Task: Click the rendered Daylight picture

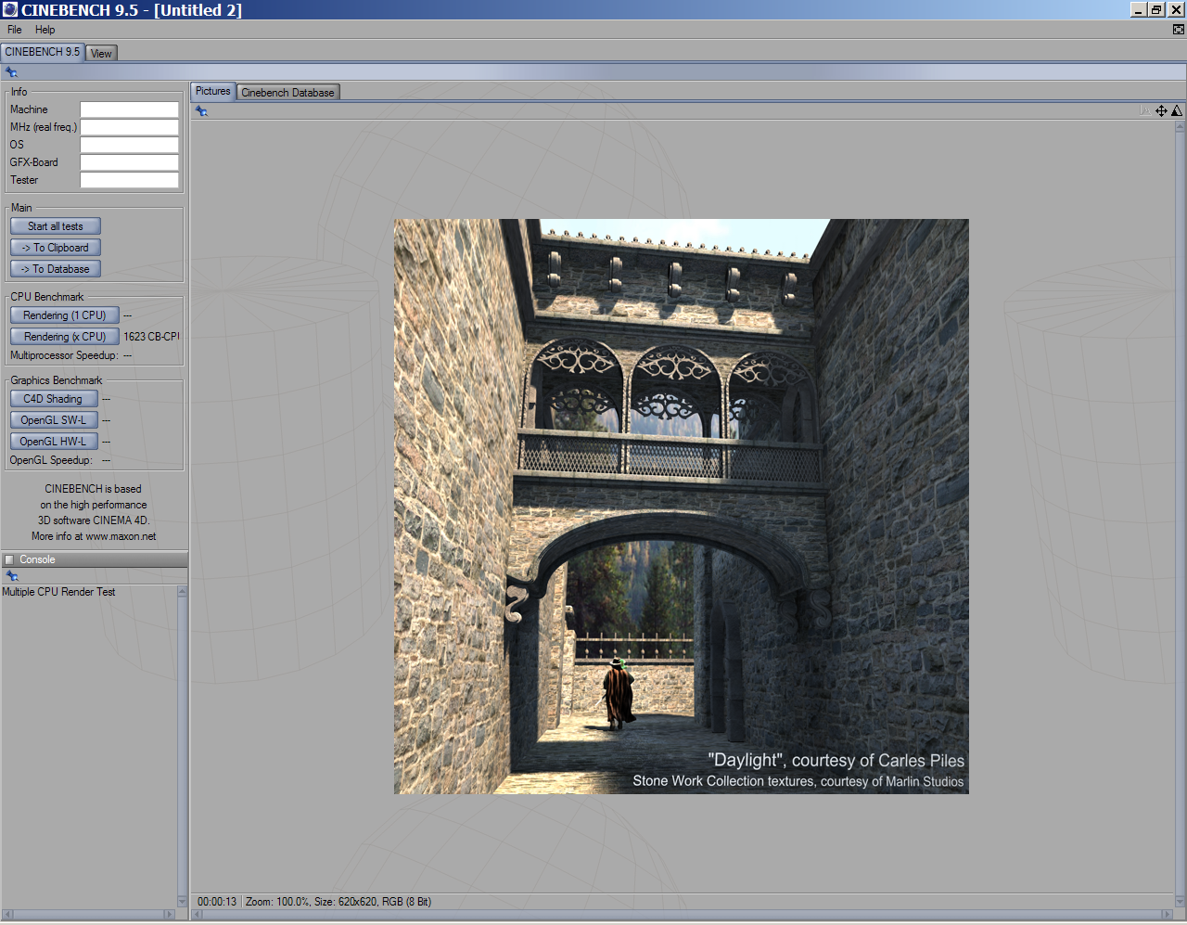Action: pyautogui.click(x=682, y=507)
